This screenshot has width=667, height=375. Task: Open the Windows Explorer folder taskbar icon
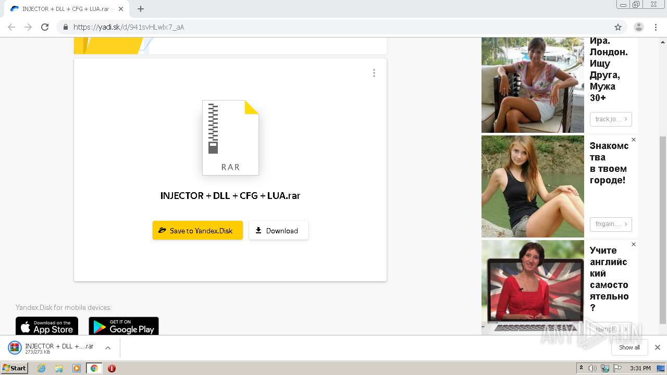pyautogui.click(x=59, y=368)
